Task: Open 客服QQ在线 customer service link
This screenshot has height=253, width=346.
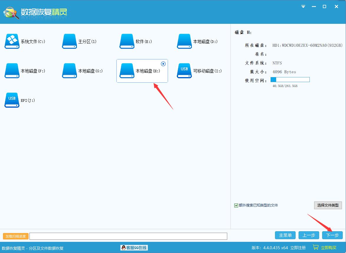Action: click(134, 248)
